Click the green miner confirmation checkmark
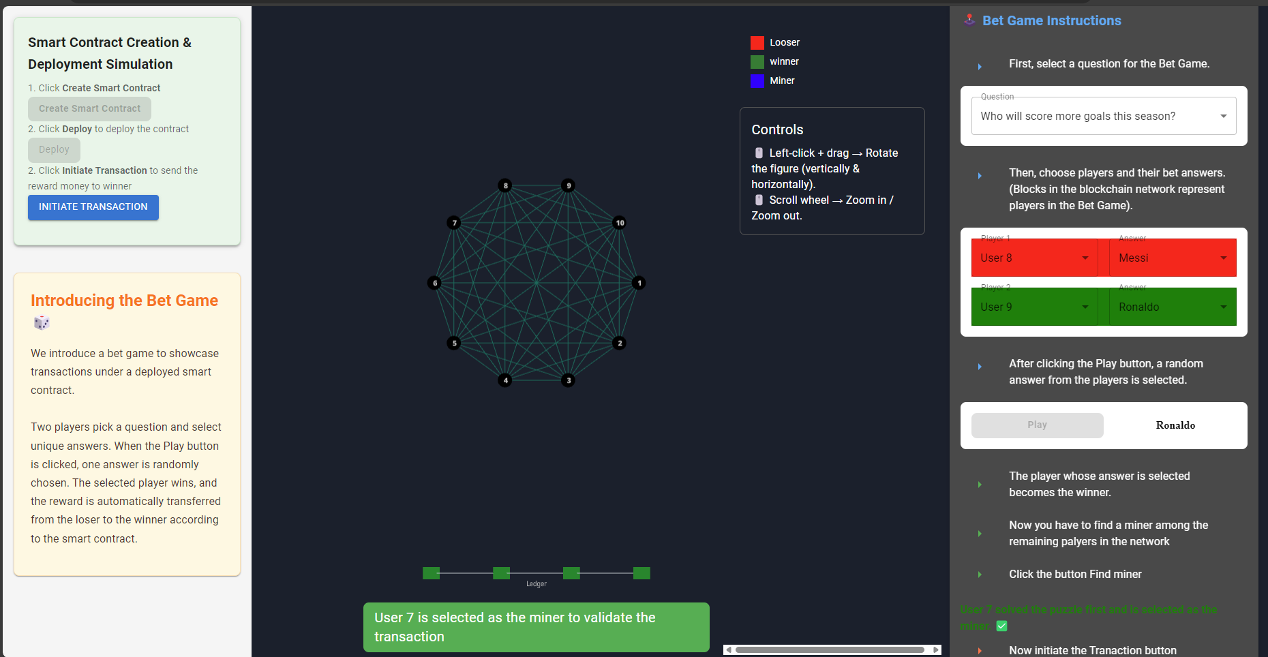The image size is (1268, 657). click(1001, 626)
